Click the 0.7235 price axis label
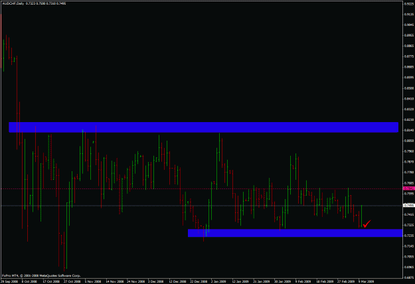415x284 pixels. pyautogui.click(x=409, y=236)
